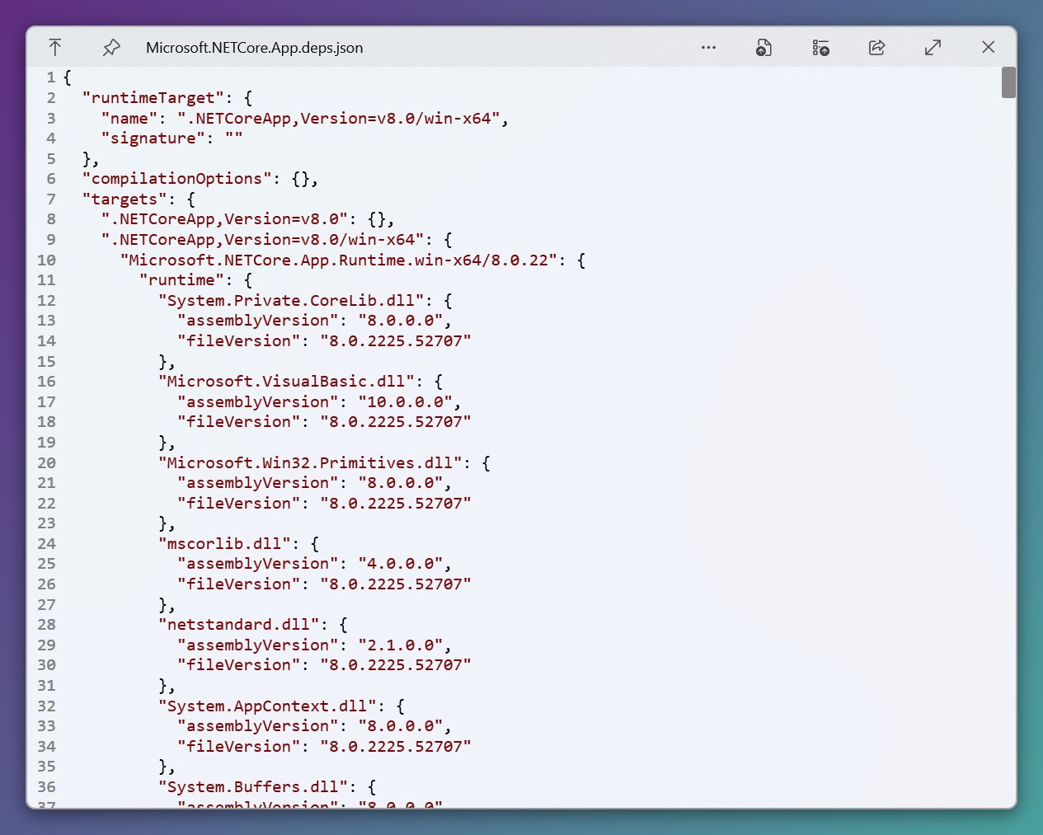This screenshot has width=1043, height=835.
Task: Open the file in its default application
Action: (763, 47)
